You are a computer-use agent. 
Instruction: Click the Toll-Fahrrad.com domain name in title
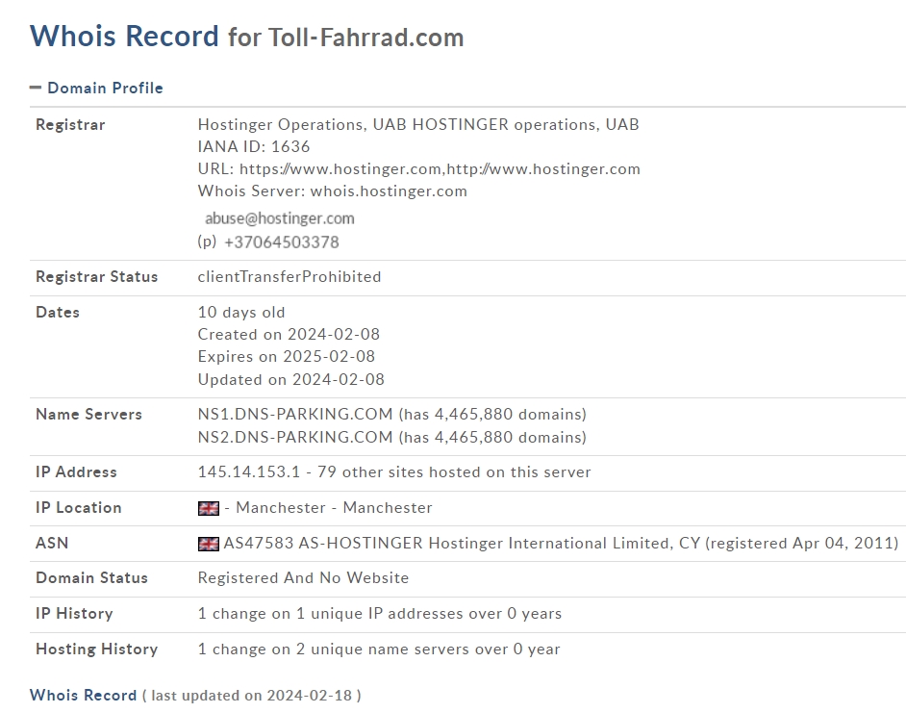click(365, 38)
